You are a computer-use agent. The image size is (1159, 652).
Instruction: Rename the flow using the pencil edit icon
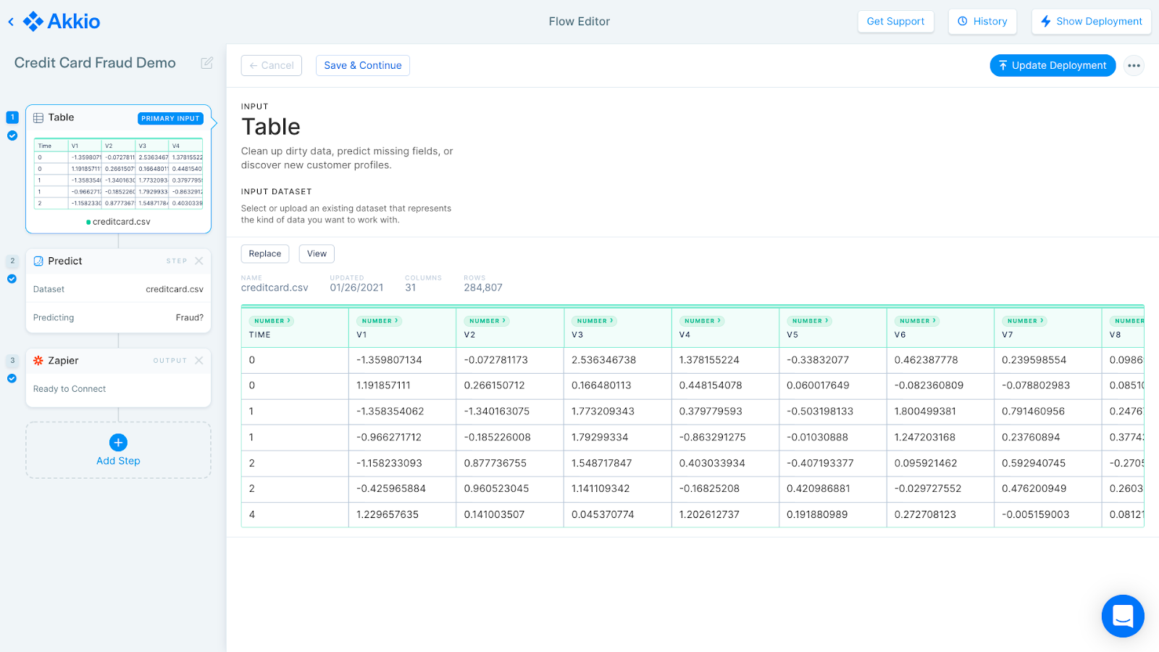click(206, 63)
